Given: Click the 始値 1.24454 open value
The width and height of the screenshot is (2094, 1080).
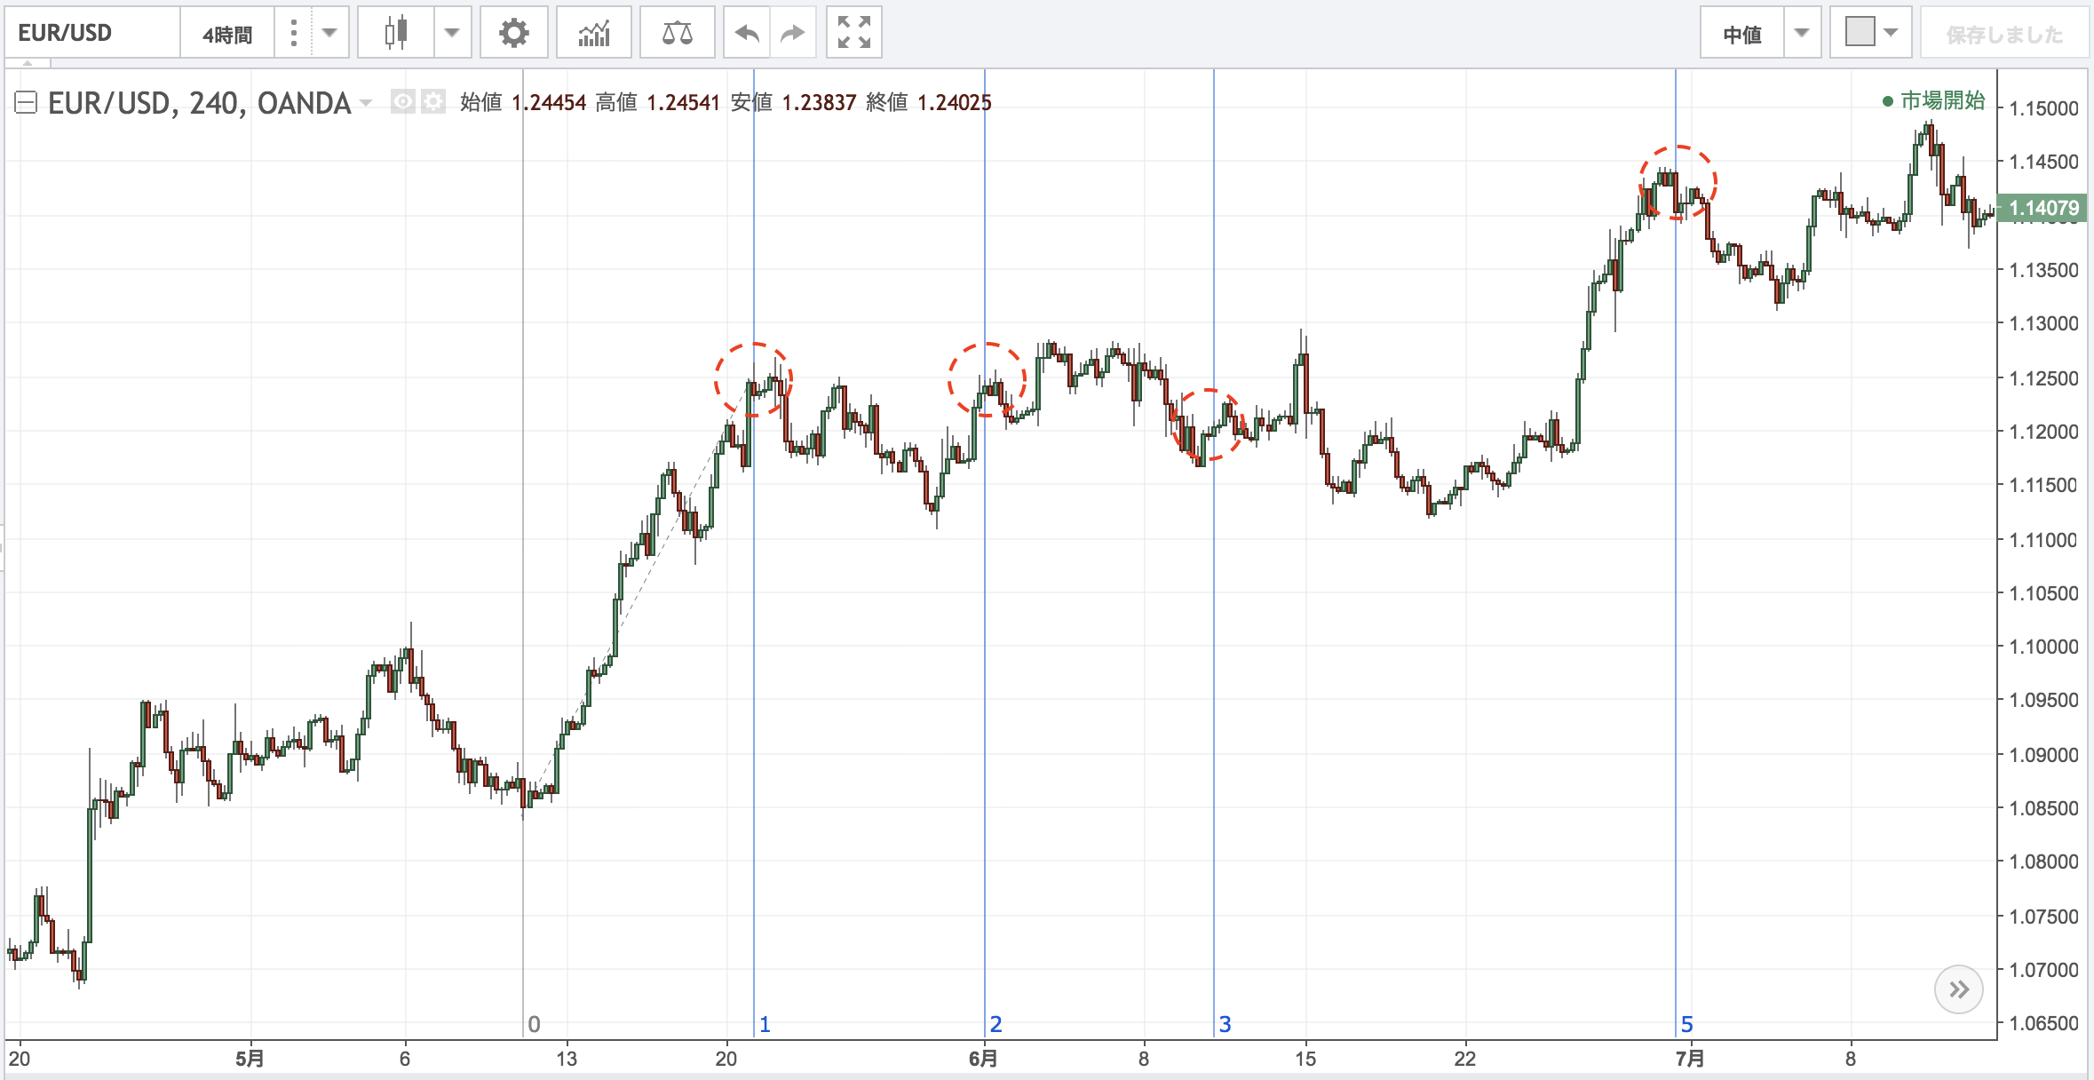Looking at the screenshot, I should pyautogui.click(x=523, y=103).
